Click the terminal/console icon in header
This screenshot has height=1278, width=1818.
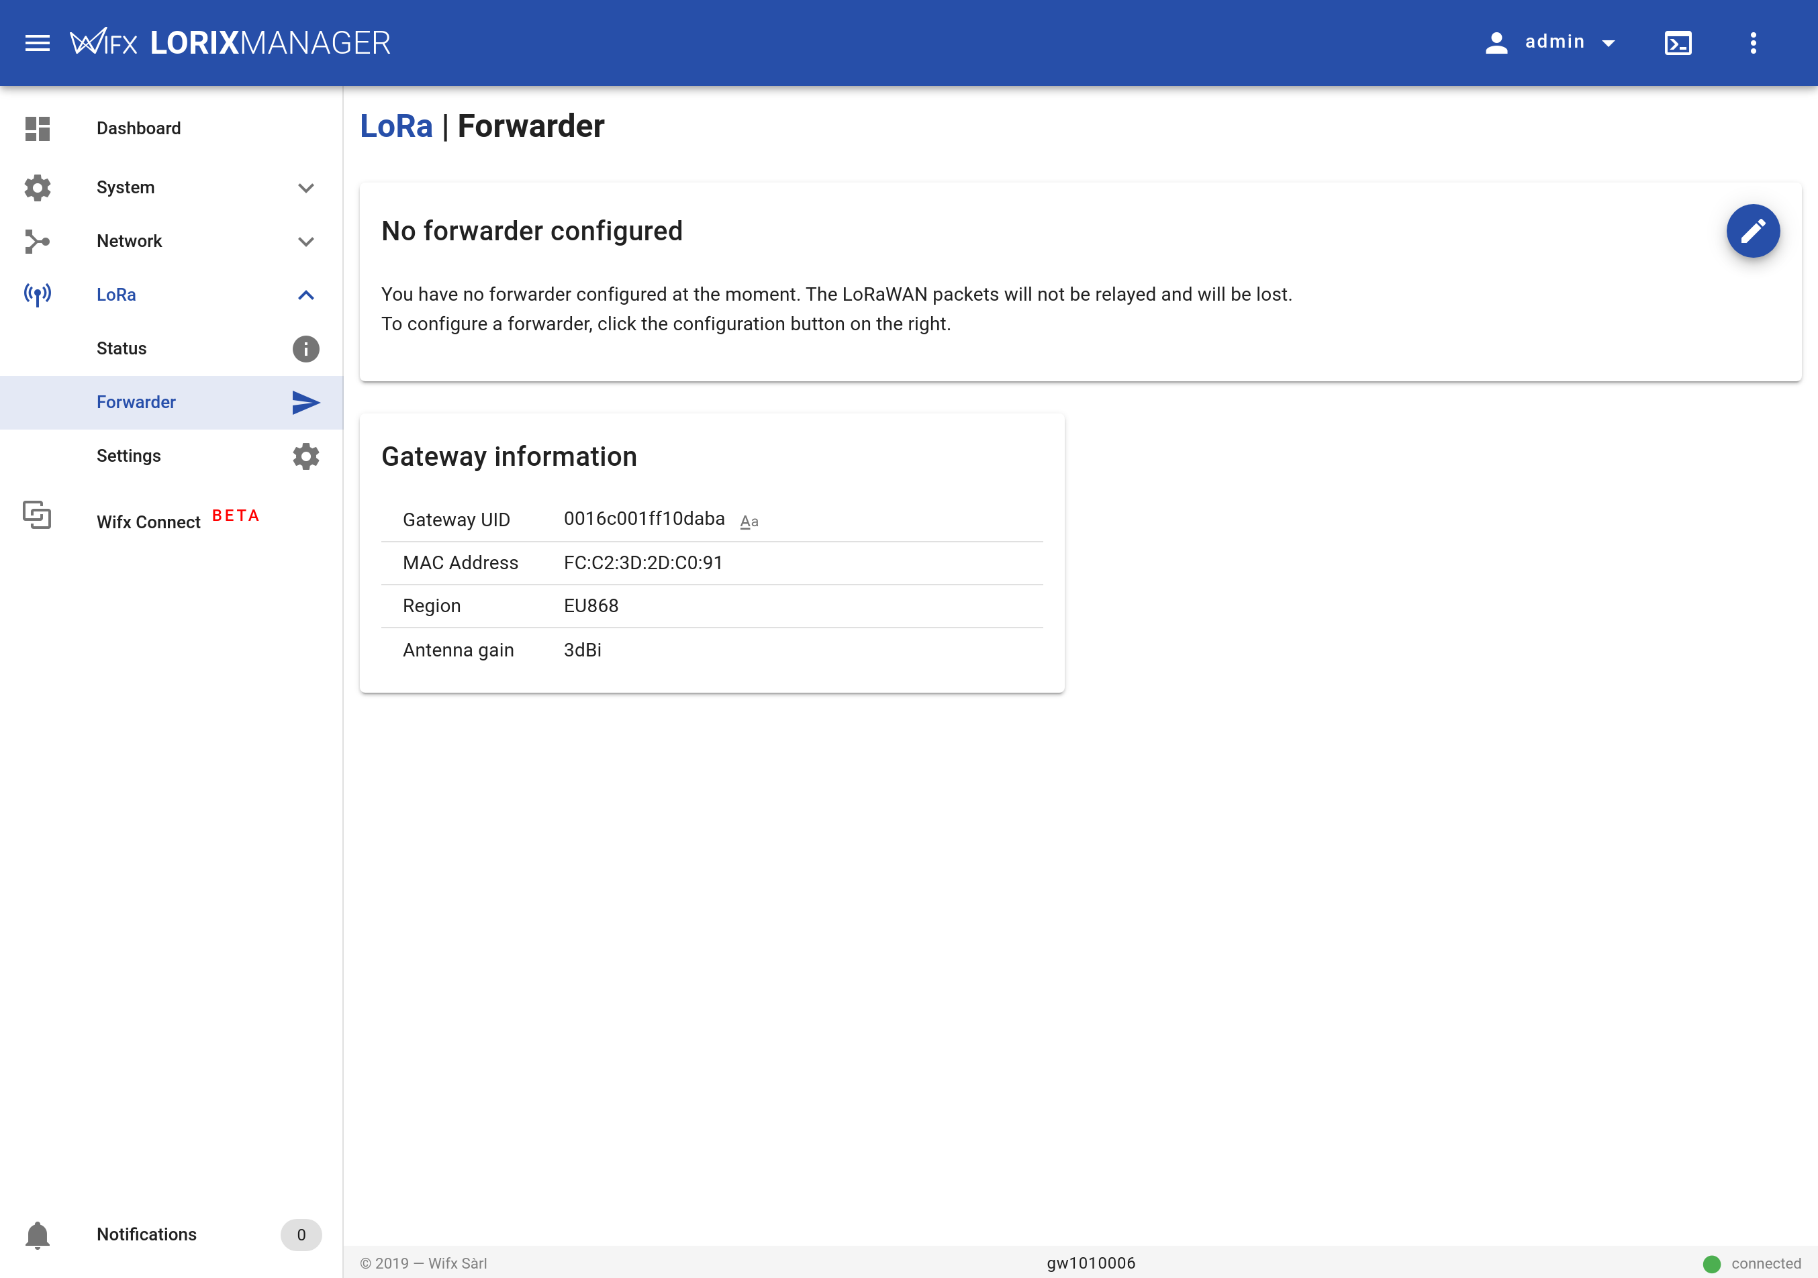coord(1678,43)
